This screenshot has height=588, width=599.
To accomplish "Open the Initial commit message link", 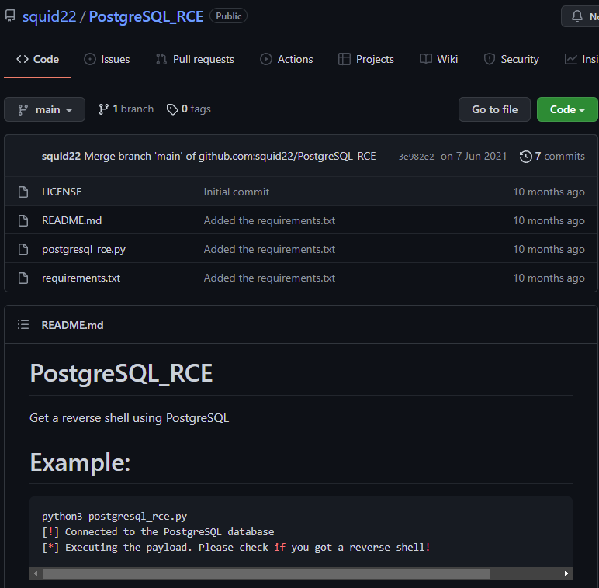I will pyautogui.click(x=237, y=192).
